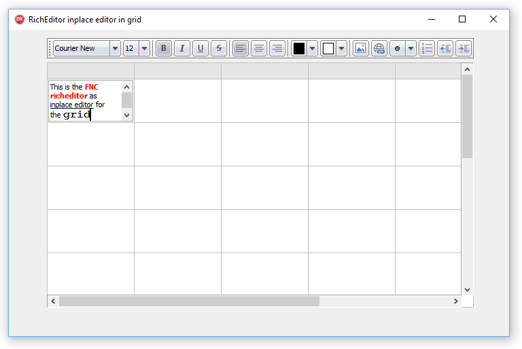This screenshot has height=349, width=522.
Task: Click the font size 12 field
Action: click(131, 49)
